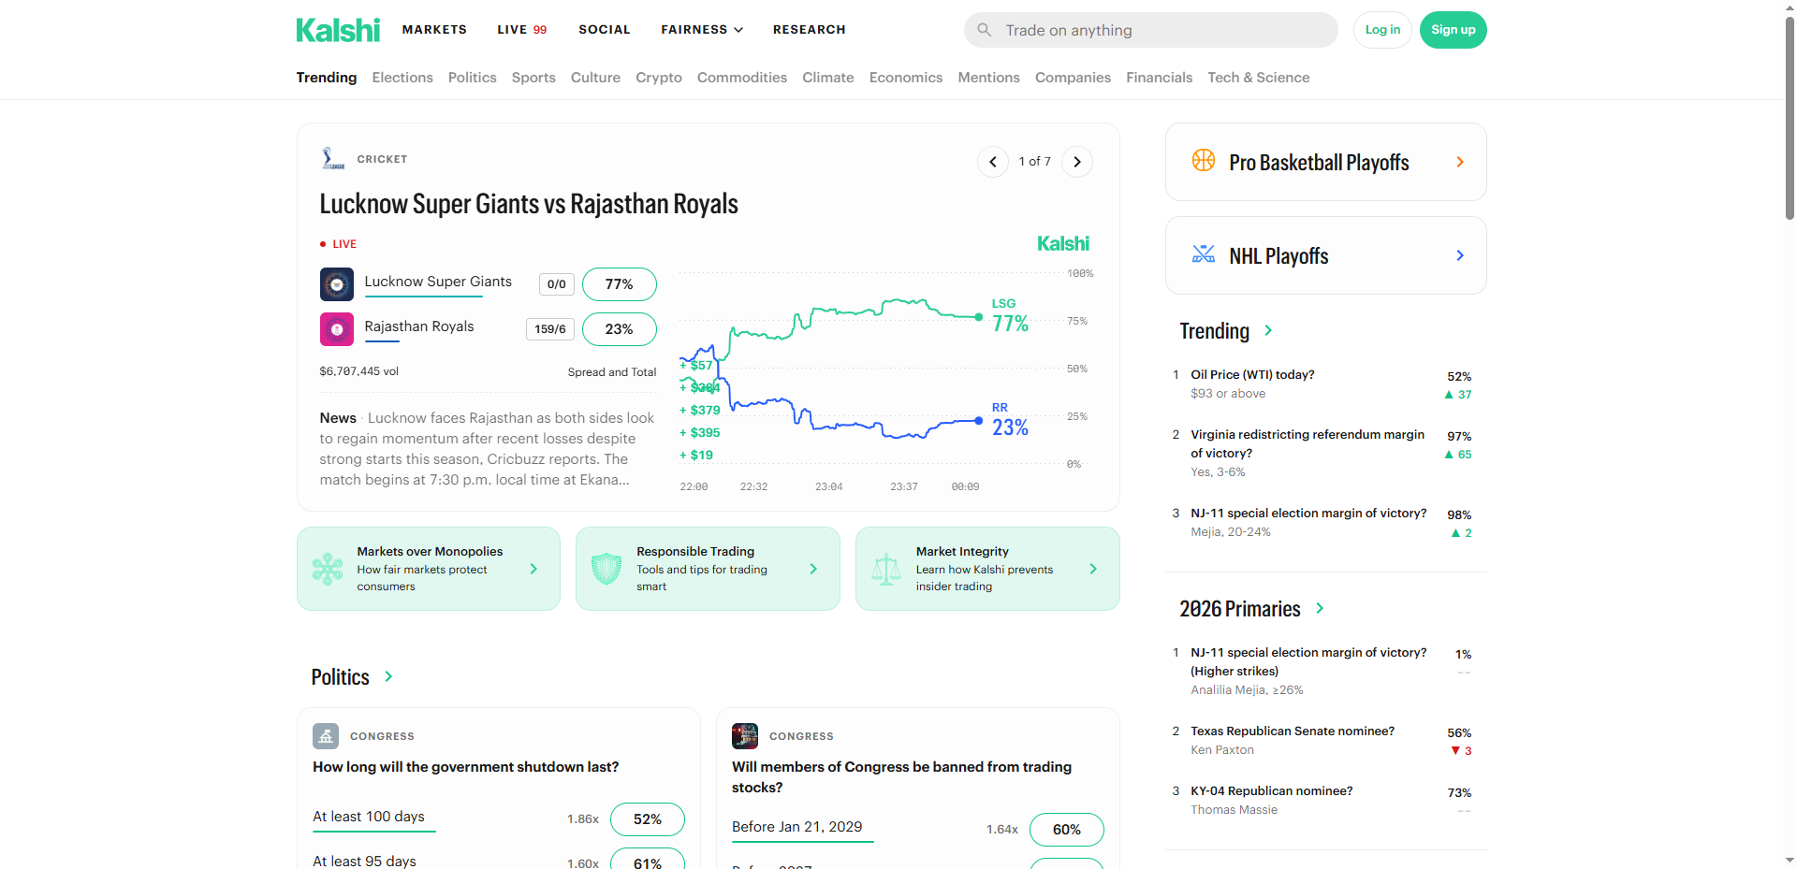This screenshot has width=1797, height=869.
Task: Click the Rajasthan Royals team logo
Action: point(336,329)
